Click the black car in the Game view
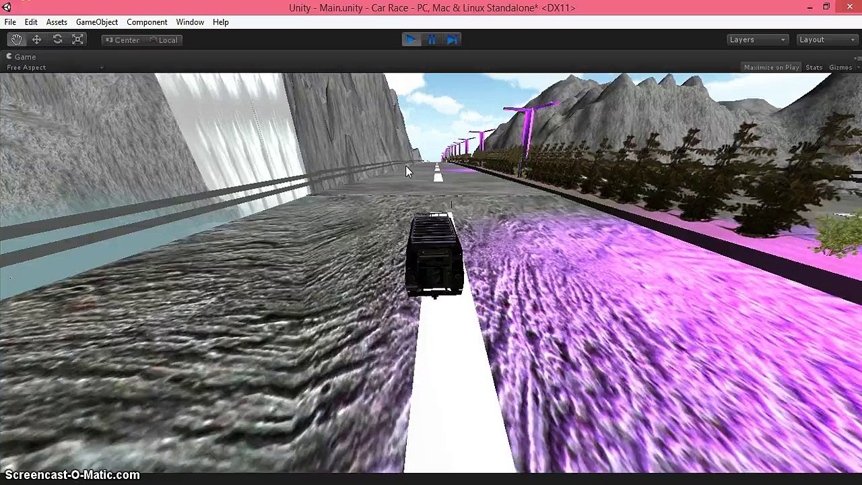Image resolution: width=862 pixels, height=485 pixels. 434,255
